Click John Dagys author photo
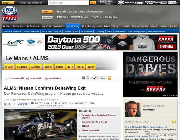This screenshot has width=180, height=140. (133, 109)
